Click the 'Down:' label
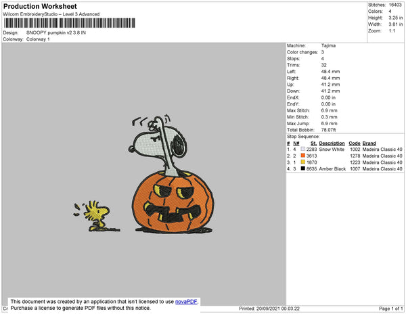The height and width of the screenshot is (314, 406). pyautogui.click(x=294, y=91)
